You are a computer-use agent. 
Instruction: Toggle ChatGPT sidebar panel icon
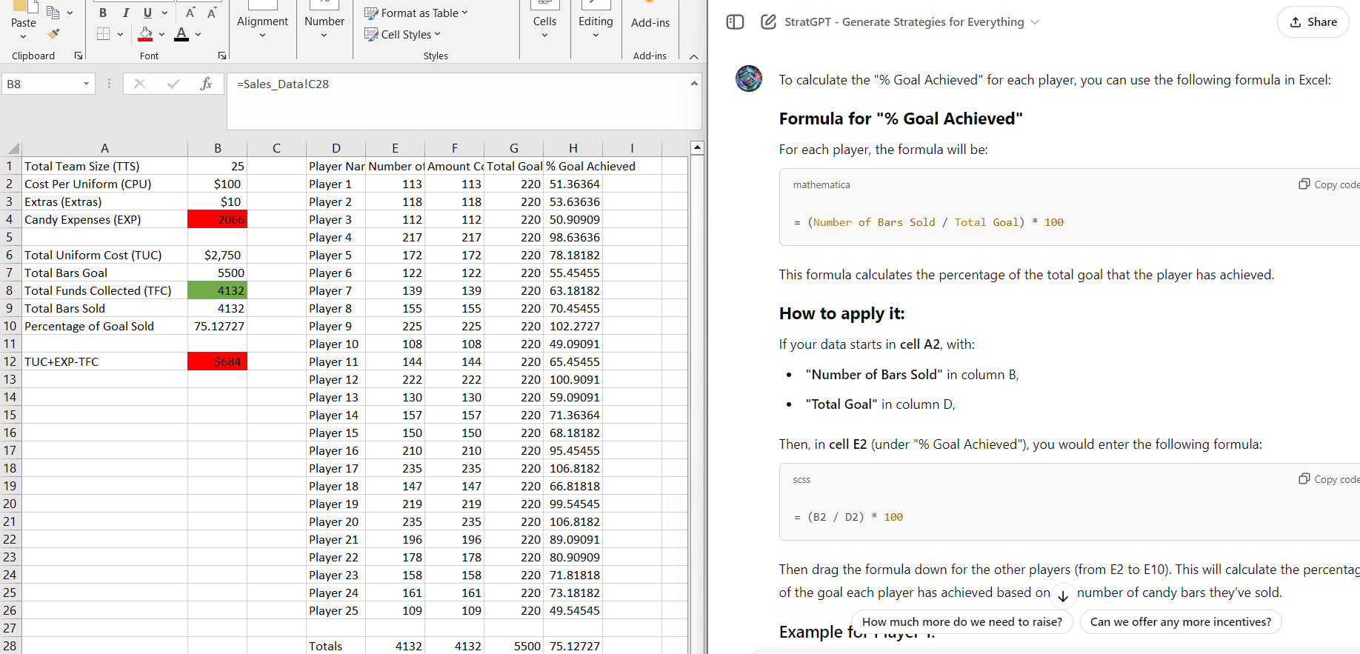[x=735, y=22]
